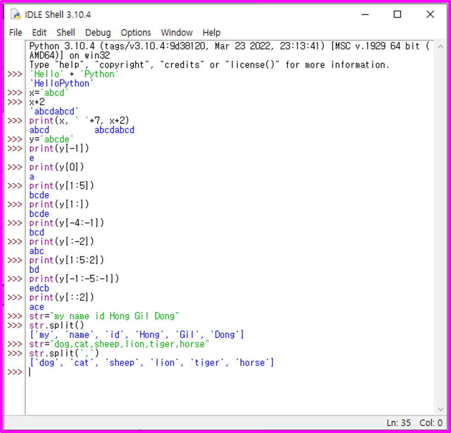Click the empty prompt line at the bottom
Screen dimensions: 451x433
click(x=230, y=372)
